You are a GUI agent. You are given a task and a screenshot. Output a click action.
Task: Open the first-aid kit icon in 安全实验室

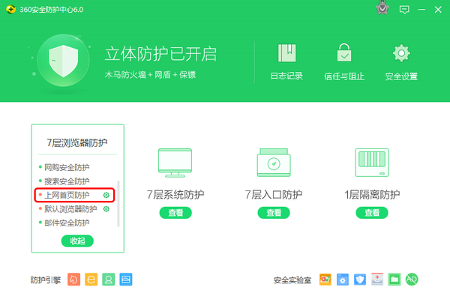pyautogui.click(x=377, y=280)
